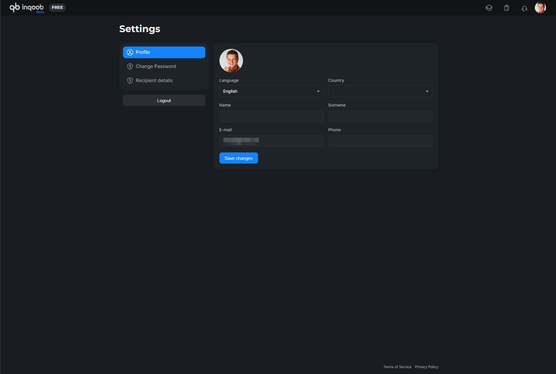
Task: Open the Recipient details section
Action: (154, 80)
